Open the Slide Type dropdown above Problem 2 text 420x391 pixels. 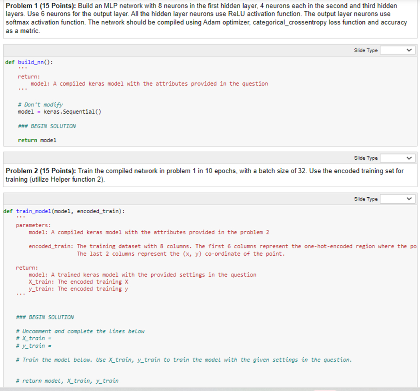click(397, 158)
